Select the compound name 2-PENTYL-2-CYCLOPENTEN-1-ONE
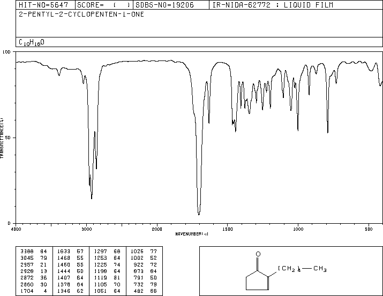 coord(81,14)
